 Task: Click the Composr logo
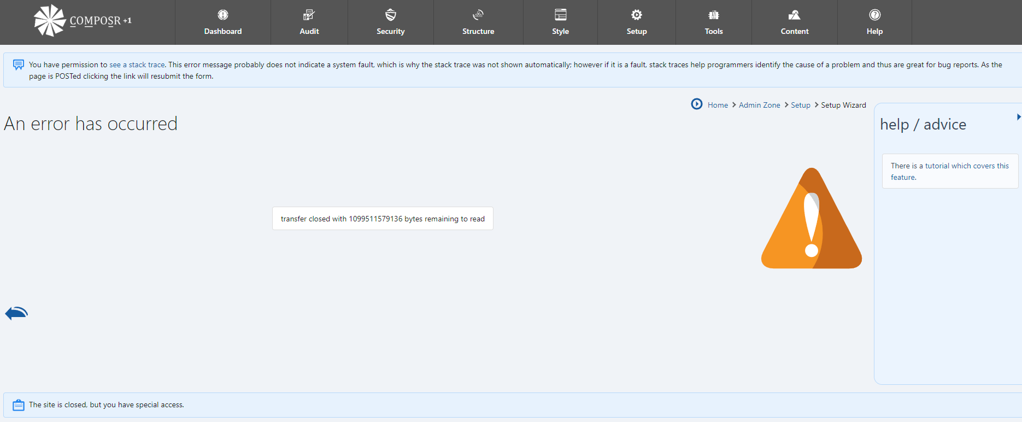point(82,21)
